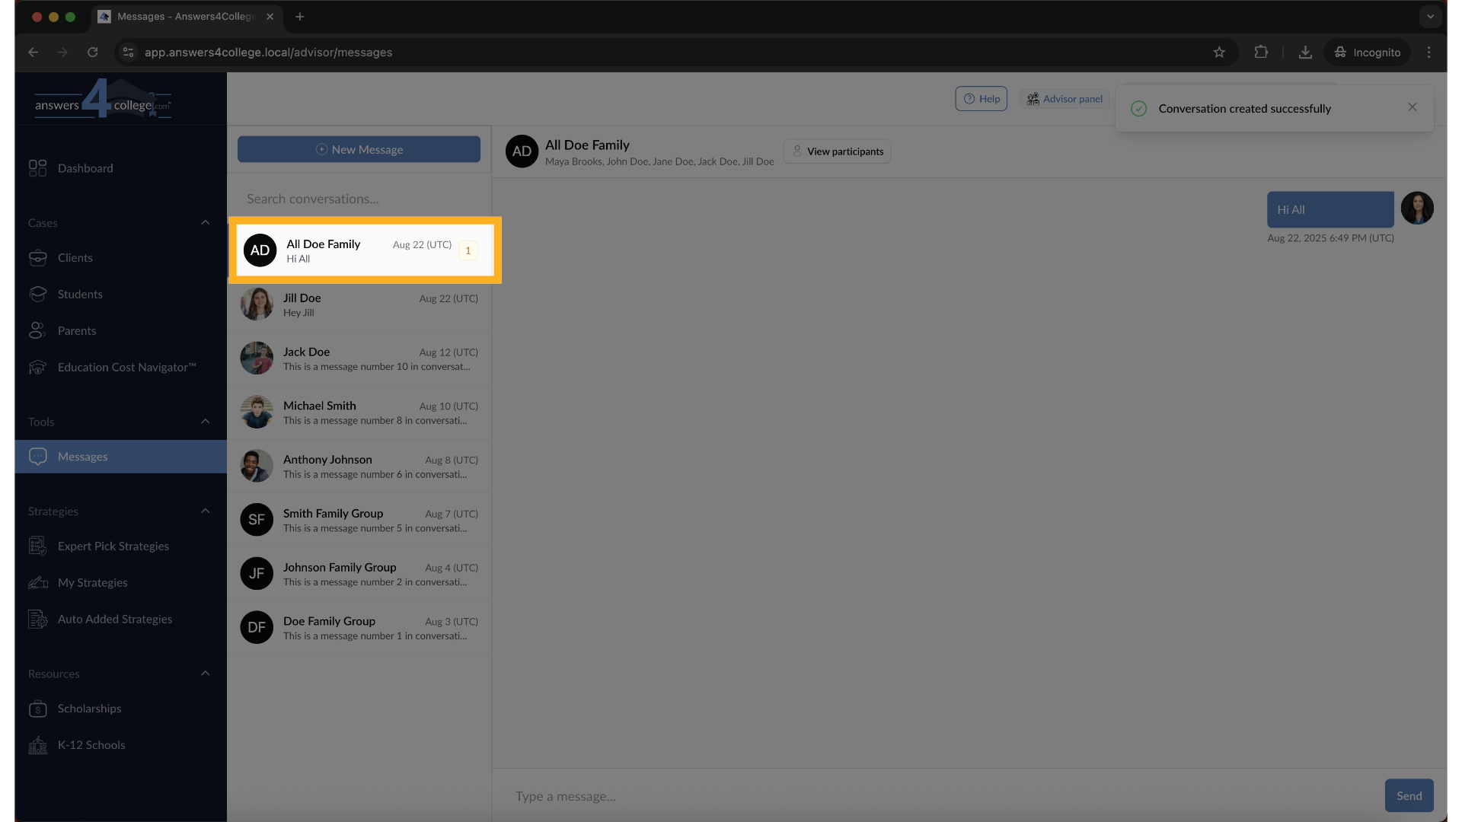
Task: Click the Expert Pick Strategies icon
Action: [37, 546]
